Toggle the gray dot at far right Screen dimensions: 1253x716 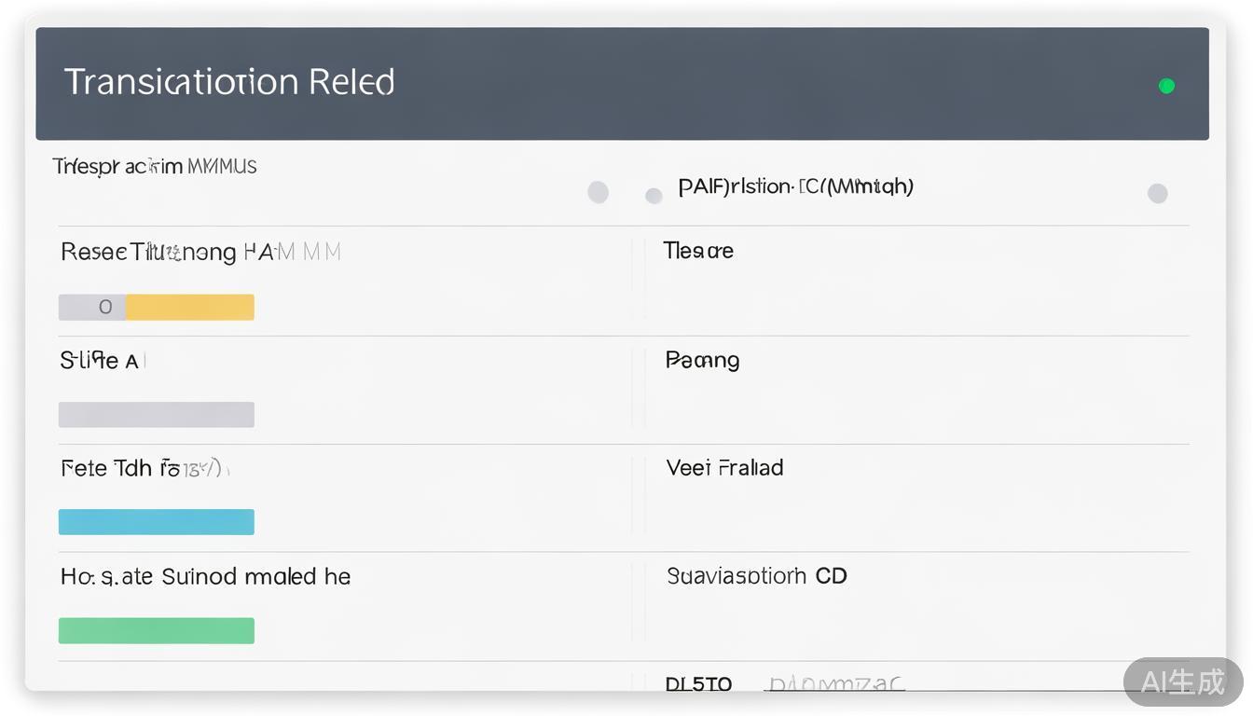[1157, 193]
